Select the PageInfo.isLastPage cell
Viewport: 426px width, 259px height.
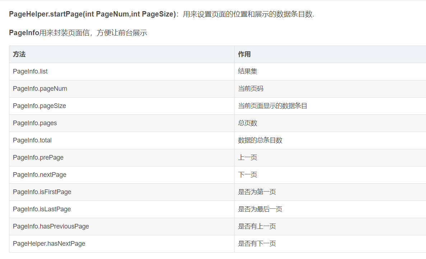[x=122, y=209]
